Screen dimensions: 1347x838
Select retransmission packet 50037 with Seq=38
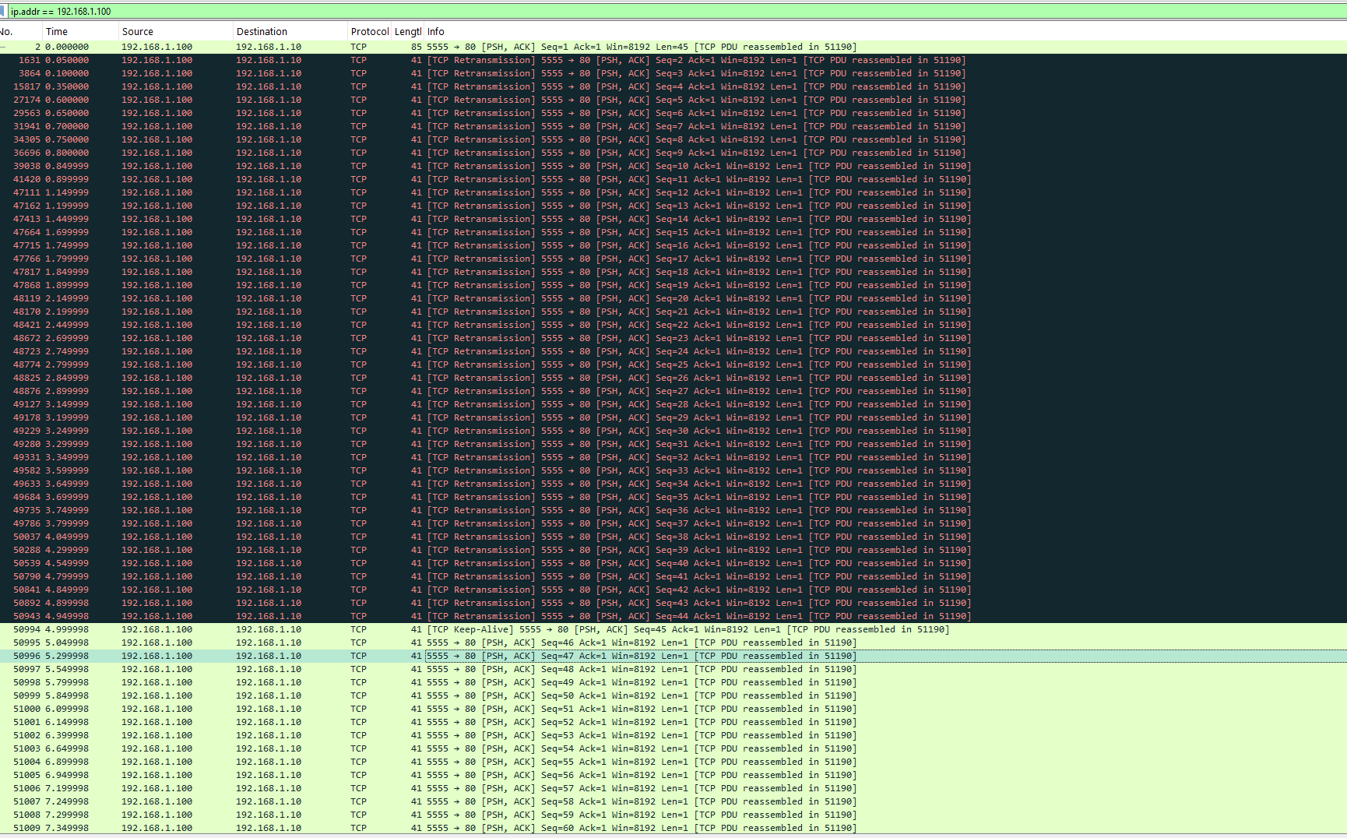coord(467,537)
